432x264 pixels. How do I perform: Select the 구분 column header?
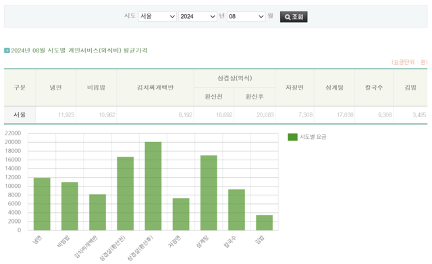coord(20,88)
